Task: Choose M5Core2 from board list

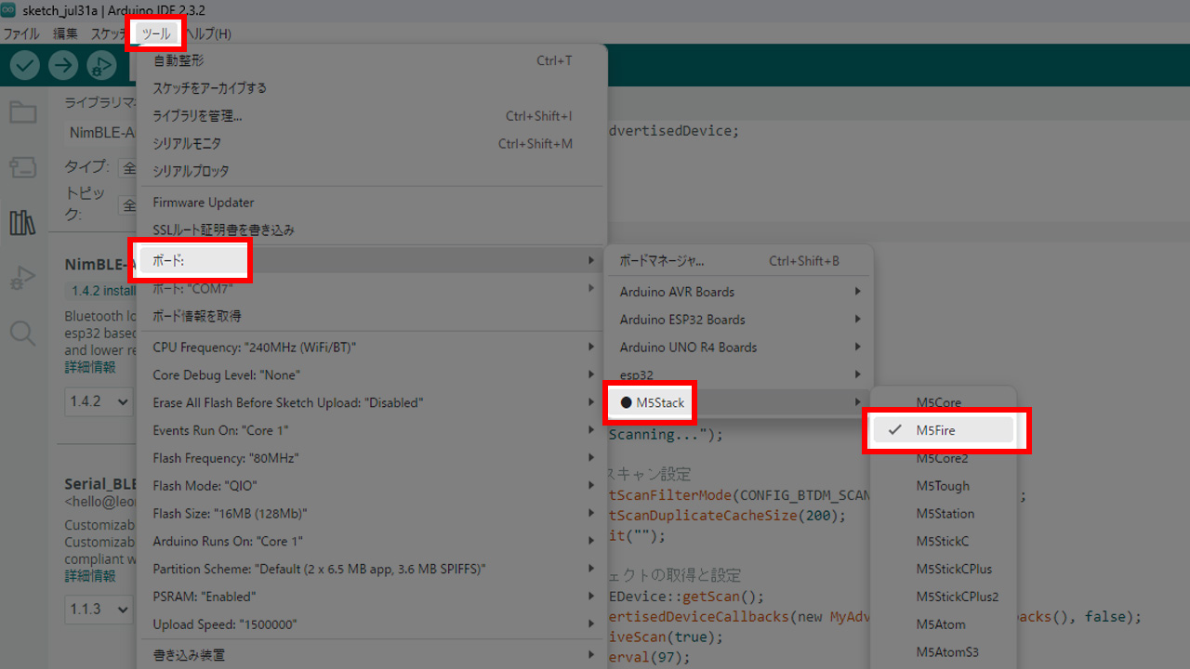Action: click(942, 458)
